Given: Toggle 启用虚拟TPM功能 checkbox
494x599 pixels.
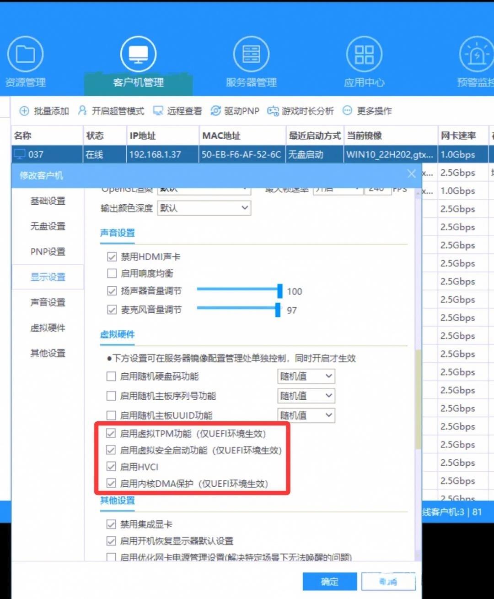Looking at the screenshot, I should point(111,433).
